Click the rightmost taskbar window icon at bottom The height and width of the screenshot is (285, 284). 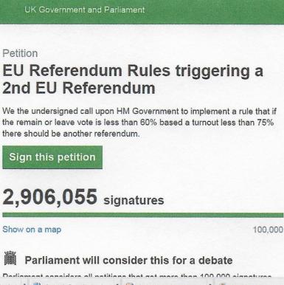pos(223,284)
